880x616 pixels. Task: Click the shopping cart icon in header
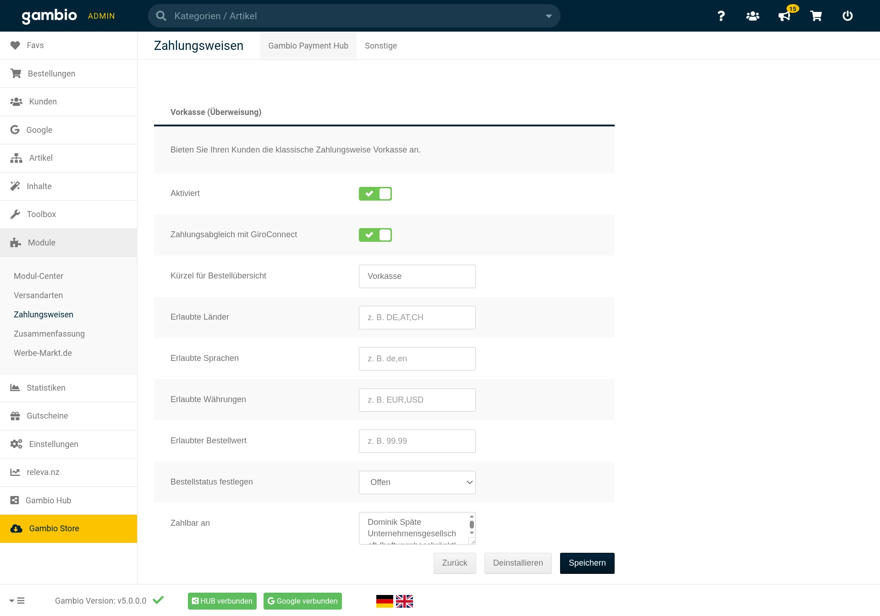pyautogui.click(x=816, y=16)
